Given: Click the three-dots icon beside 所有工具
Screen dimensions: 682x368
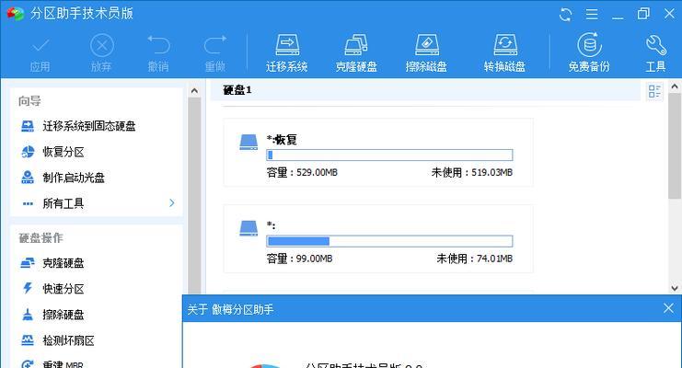Looking at the screenshot, I should pos(28,203).
